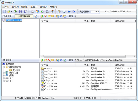Open the 文件(F) menu
The width and height of the screenshot is (138, 101).
6,7
